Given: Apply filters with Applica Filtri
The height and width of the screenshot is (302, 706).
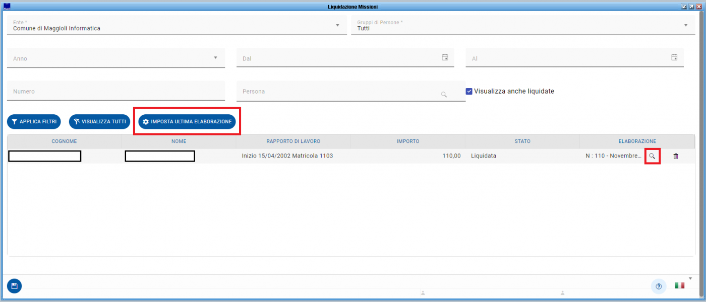Looking at the screenshot, I should pyautogui.click(x=34, y=122).
